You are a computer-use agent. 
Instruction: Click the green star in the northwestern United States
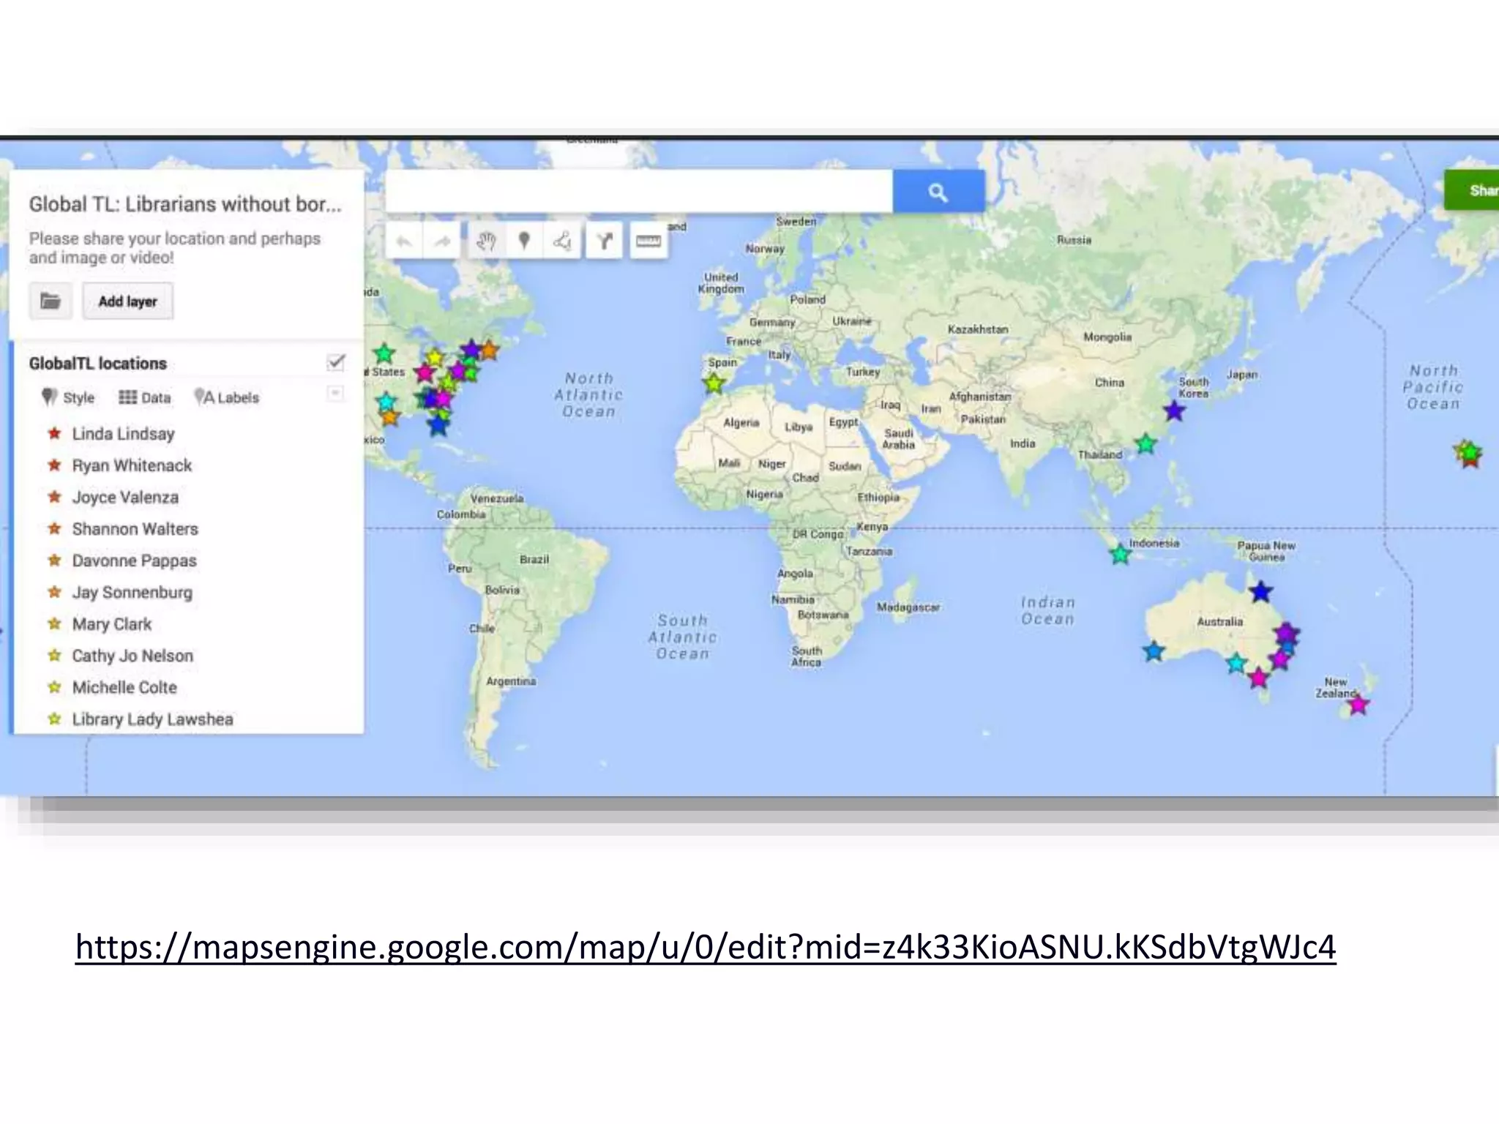pos(384,354)
